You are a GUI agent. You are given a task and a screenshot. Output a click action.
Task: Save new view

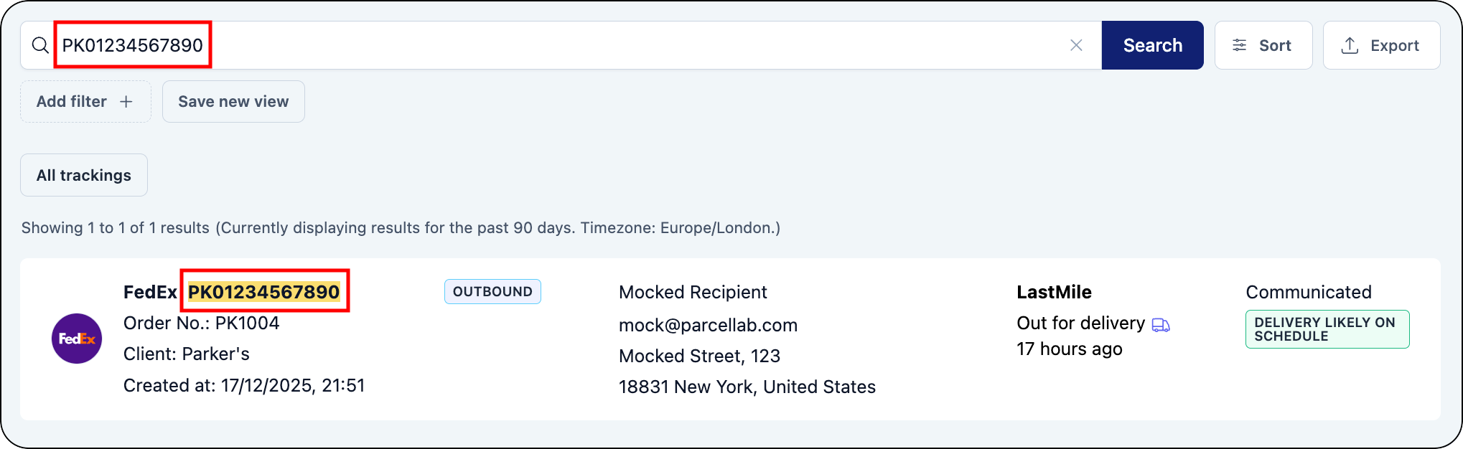(233, 102)
